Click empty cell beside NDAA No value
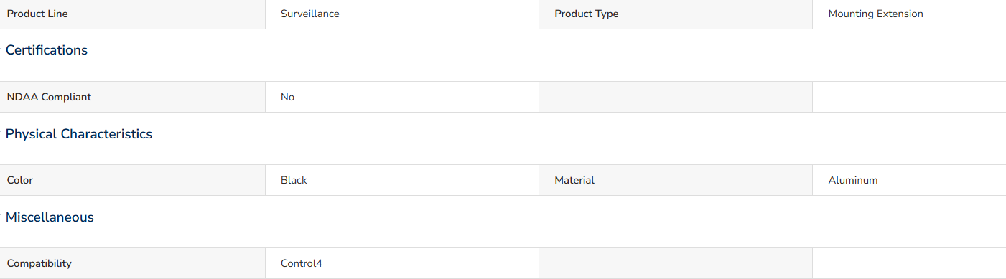Viewport: 1006px width, 279px height. (x=676, y=97)
